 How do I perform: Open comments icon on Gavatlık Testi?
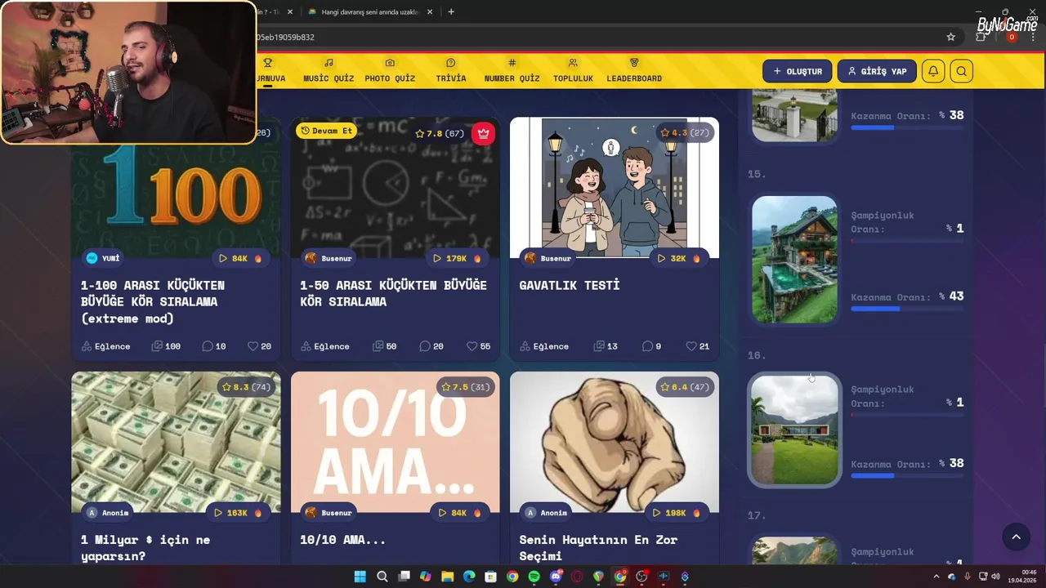click(647, 346)
